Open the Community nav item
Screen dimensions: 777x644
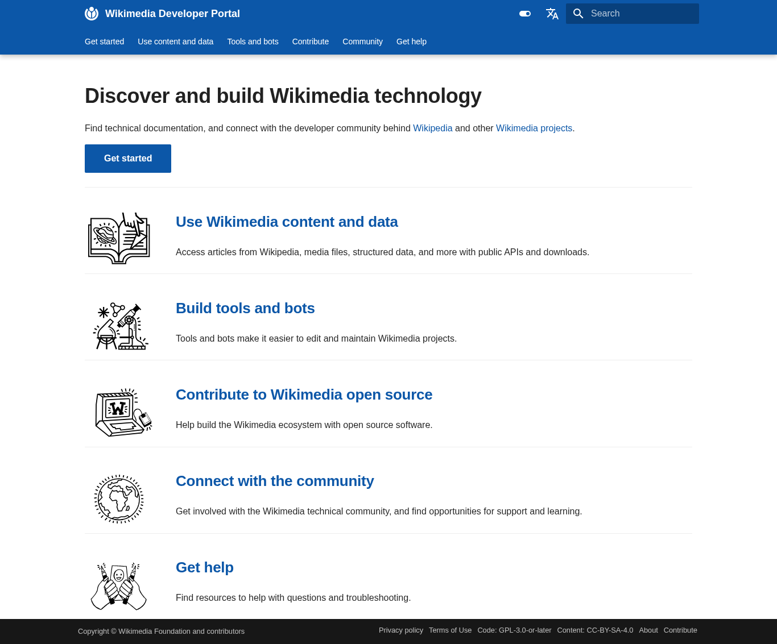click(362, 41)
